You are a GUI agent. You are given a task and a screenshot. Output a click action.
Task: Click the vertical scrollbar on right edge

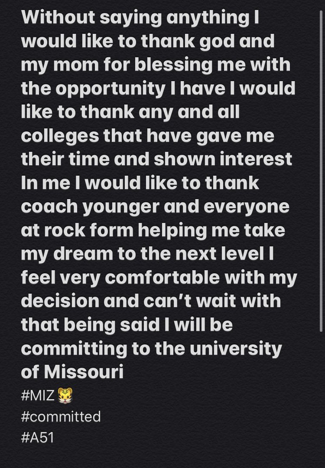[321, 171]
